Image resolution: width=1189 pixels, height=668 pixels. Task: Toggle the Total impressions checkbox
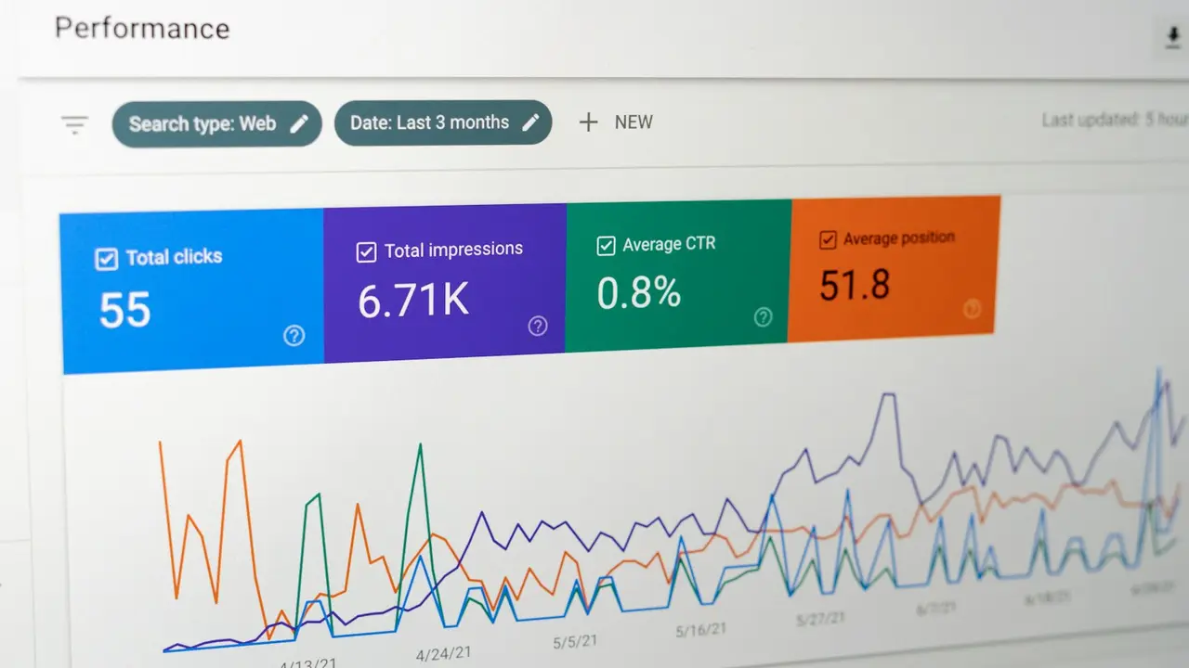point(367,251)
